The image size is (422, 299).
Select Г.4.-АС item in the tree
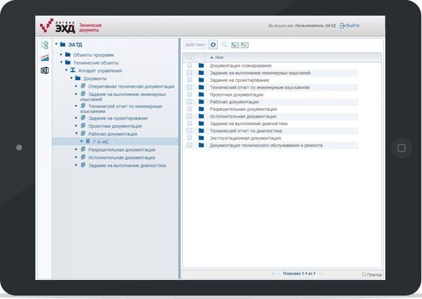(98, 141)
